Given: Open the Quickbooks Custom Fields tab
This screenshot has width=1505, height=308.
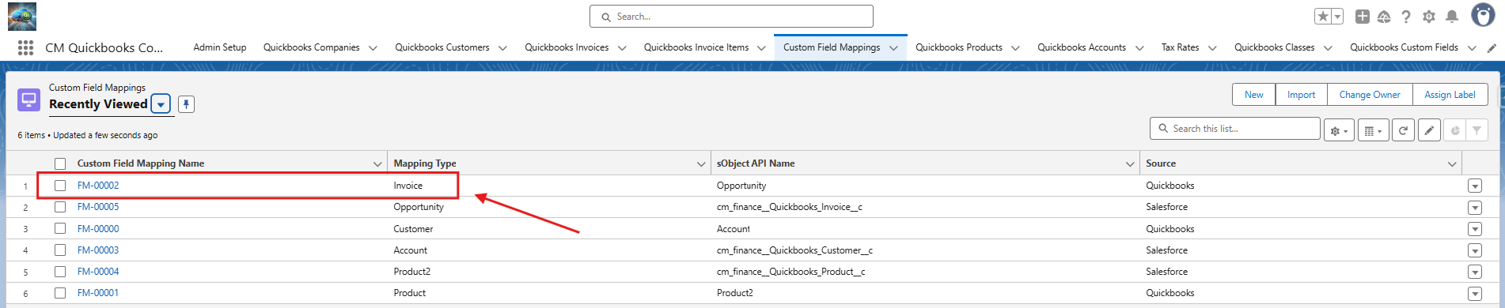Looking at the screenshot, I should 1404,47.
